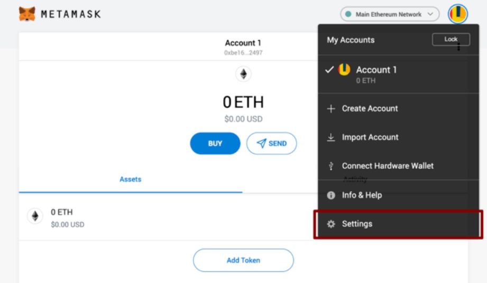
Task: Choose Create Account from the menu
Action: [x=398, y=109]
